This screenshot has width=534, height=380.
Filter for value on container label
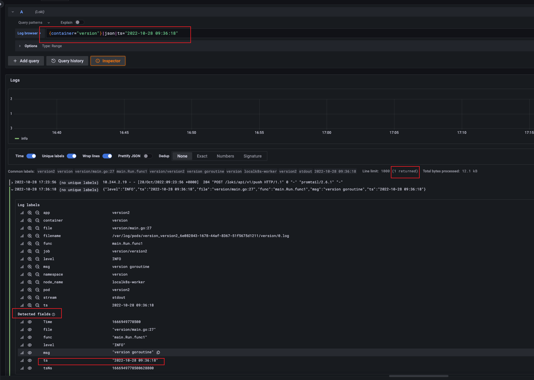tap(30, 220)
